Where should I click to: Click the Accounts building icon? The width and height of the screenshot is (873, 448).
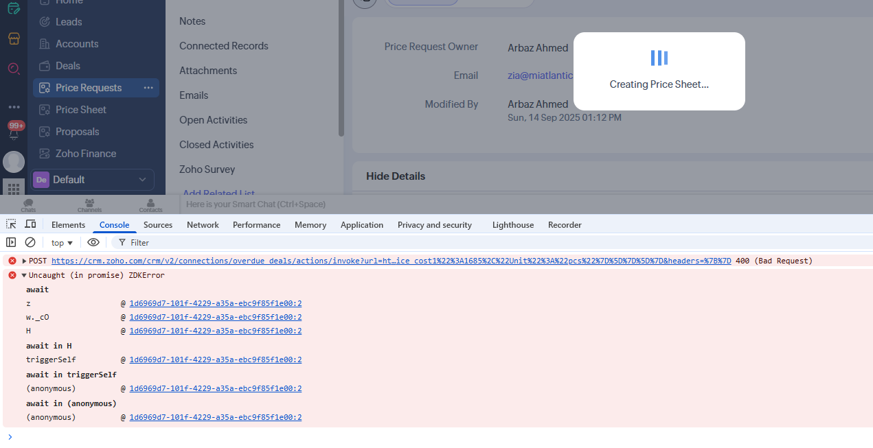click(44, 44)
